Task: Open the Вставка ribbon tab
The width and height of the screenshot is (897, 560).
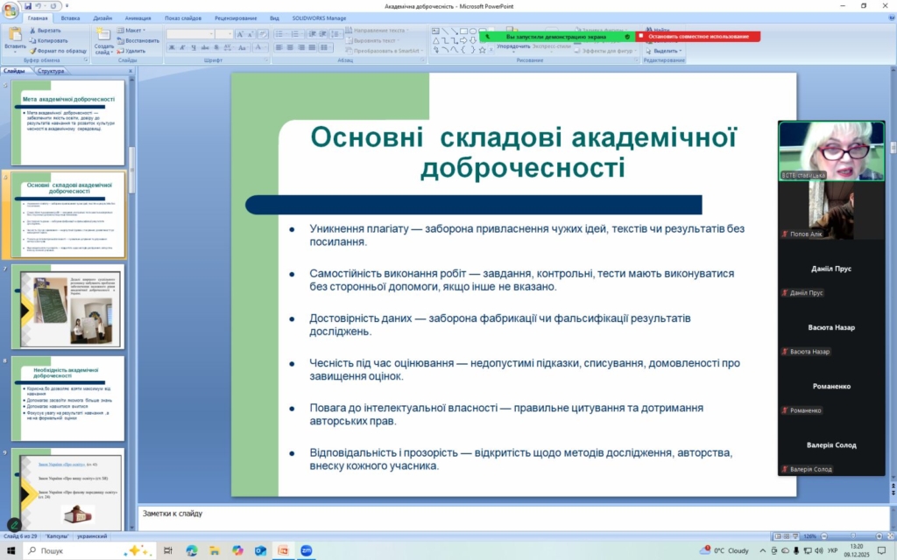Action: (71, 17)
